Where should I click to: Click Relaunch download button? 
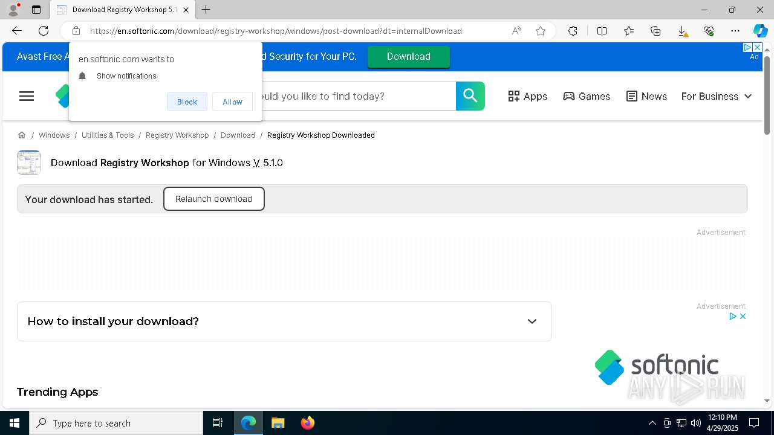coord(213,199)
